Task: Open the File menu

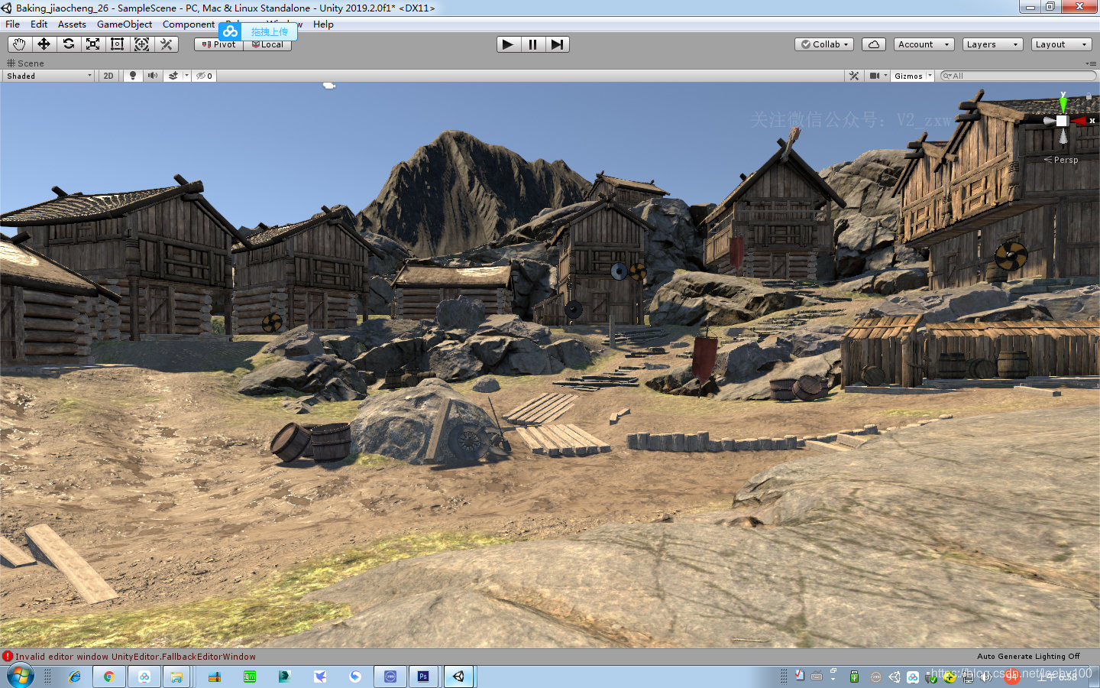Action: pyautogui.click(x=13, y=24)
